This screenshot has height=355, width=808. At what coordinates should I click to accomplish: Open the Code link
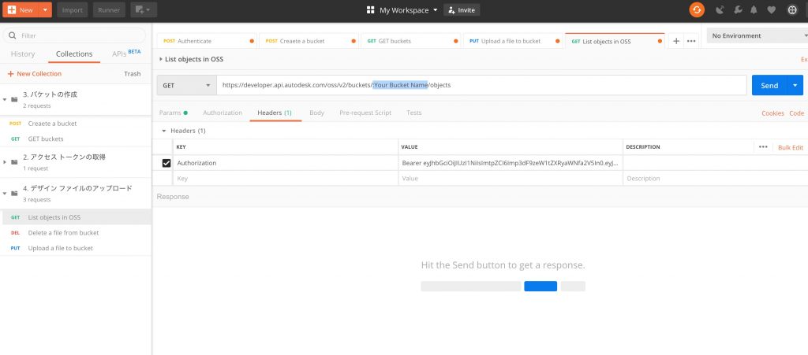coord(797,113)
